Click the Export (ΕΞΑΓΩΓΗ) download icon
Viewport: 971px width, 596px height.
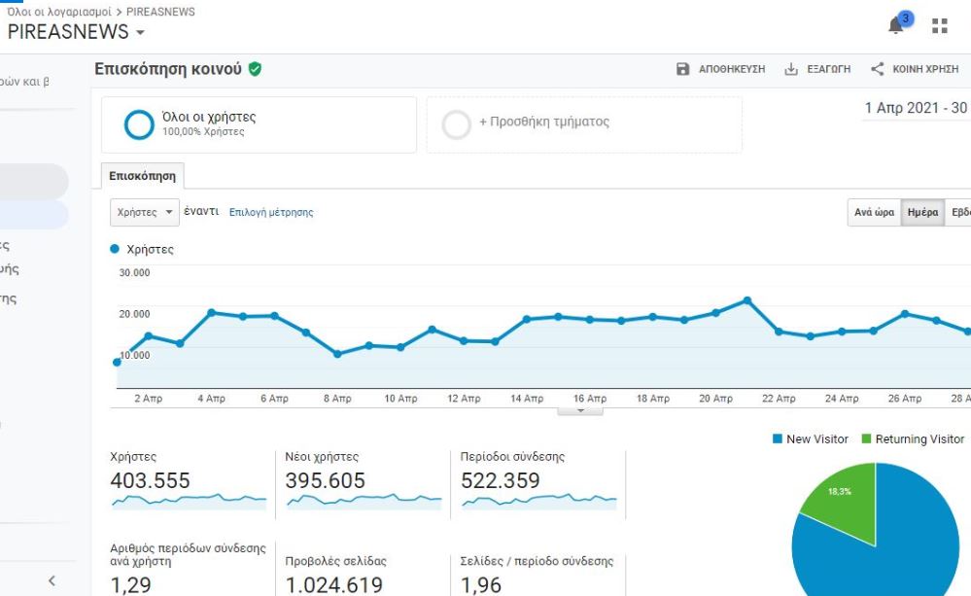791,69
